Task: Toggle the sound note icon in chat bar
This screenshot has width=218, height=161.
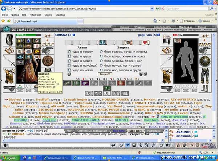Action: (153, 145)
